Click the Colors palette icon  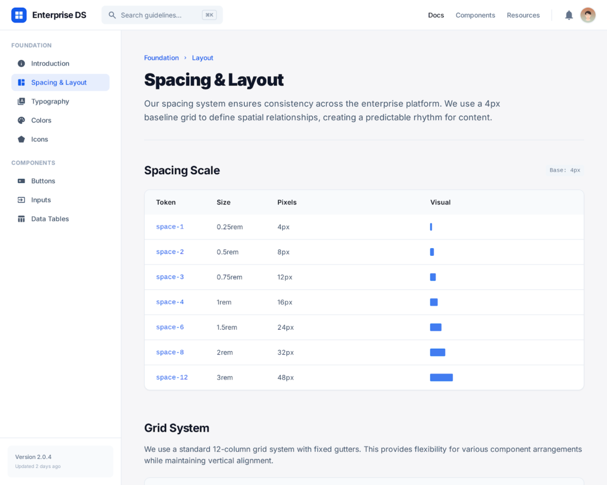click(x=21, y=120)
